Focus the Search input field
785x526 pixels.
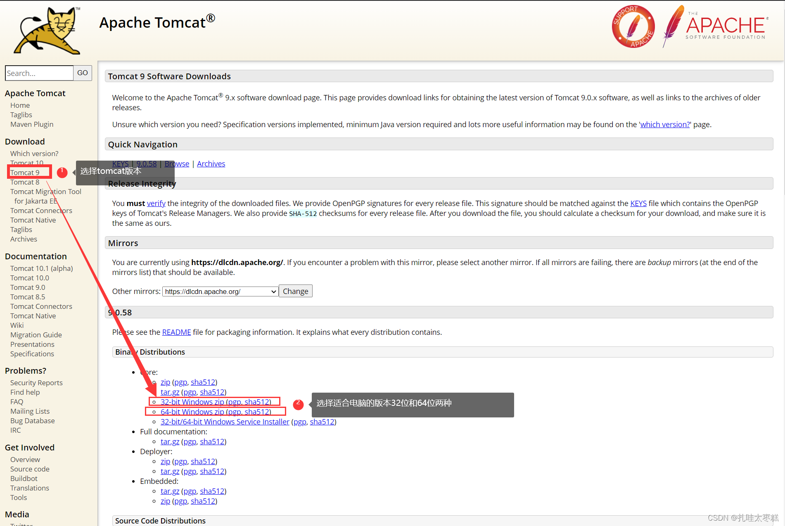[39, 73]
